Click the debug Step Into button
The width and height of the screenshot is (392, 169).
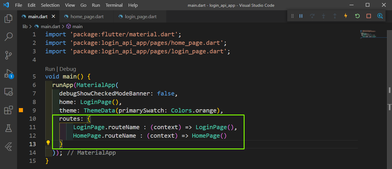pyautogui.click(x=323, y=16)
